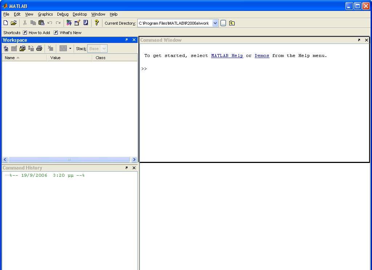Open the Graphics menu
The image size is (372, 270).
coord(45,14)
